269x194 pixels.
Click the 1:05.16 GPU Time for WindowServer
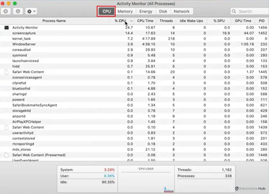pos(247,44)
